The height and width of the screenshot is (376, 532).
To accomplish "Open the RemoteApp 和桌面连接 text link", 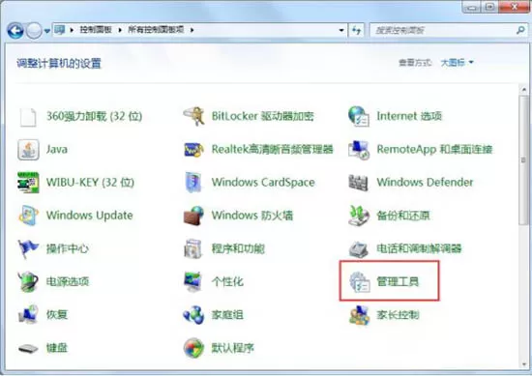I will point(434,149).
